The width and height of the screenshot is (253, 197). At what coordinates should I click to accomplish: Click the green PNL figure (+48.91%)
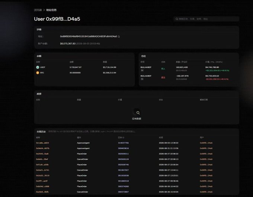[217, 71]
